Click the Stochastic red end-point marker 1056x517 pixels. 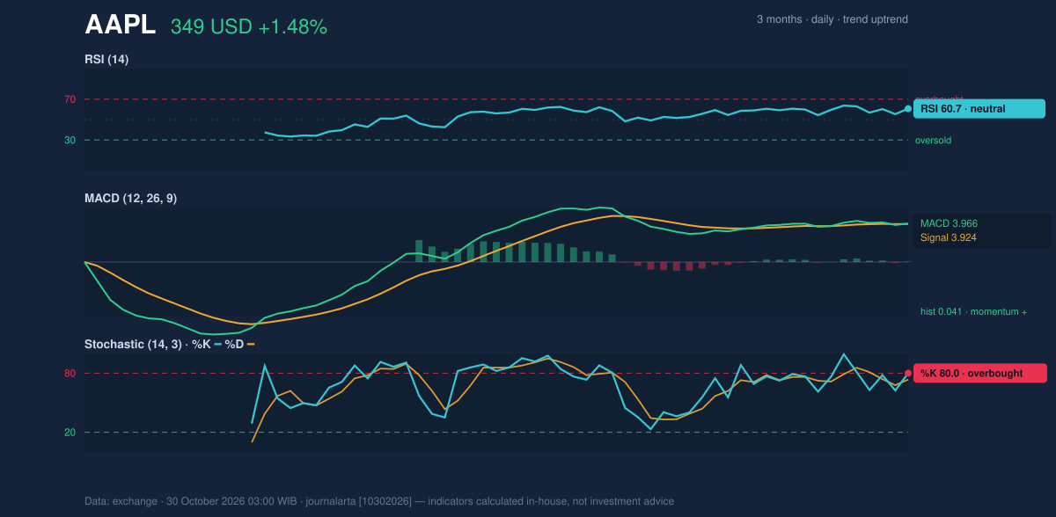[908, 373]
